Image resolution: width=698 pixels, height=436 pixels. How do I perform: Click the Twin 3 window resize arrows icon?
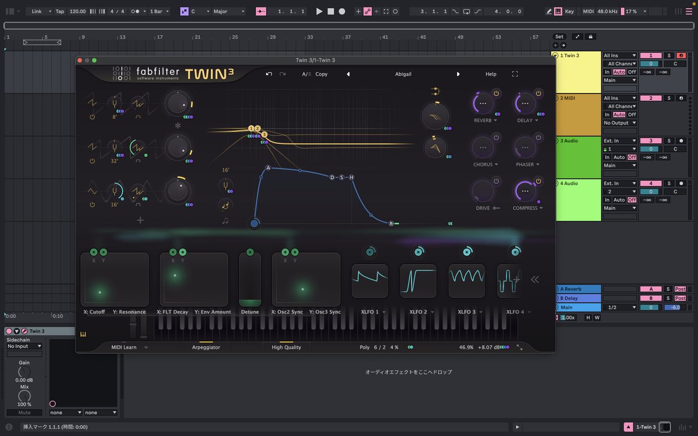(519, 347)
